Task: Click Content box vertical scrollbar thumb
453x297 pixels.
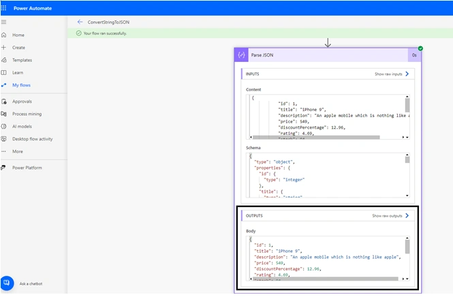Action: click(x=407, y=105)
